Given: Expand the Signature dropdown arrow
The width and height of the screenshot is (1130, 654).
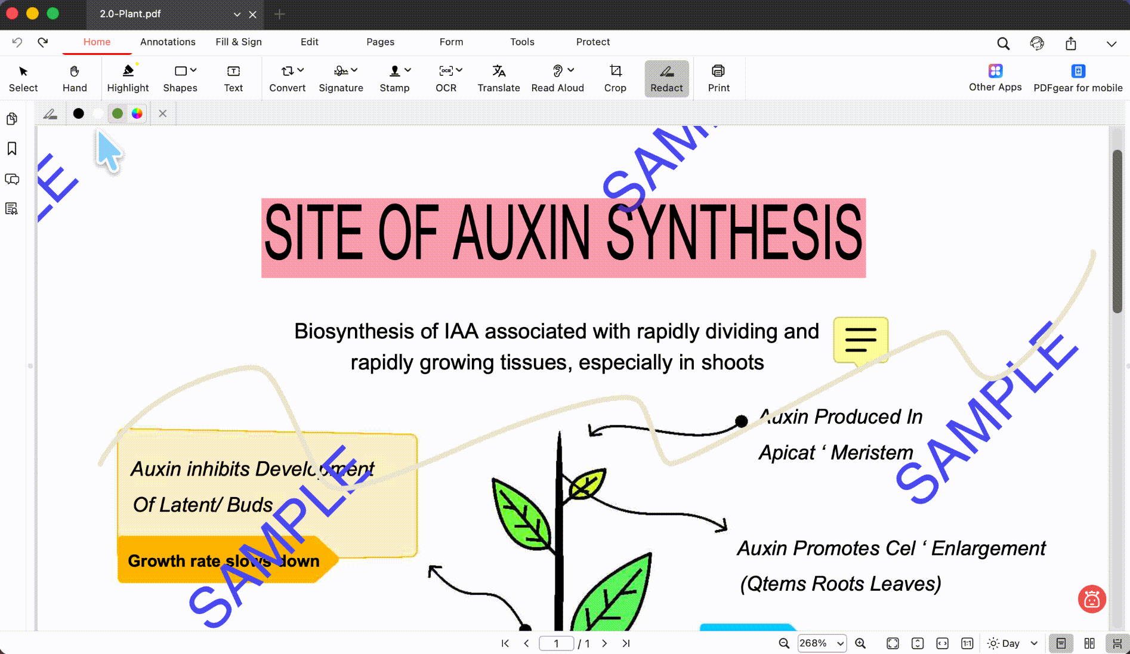Looking at the screenshot, I should point(354,70).
